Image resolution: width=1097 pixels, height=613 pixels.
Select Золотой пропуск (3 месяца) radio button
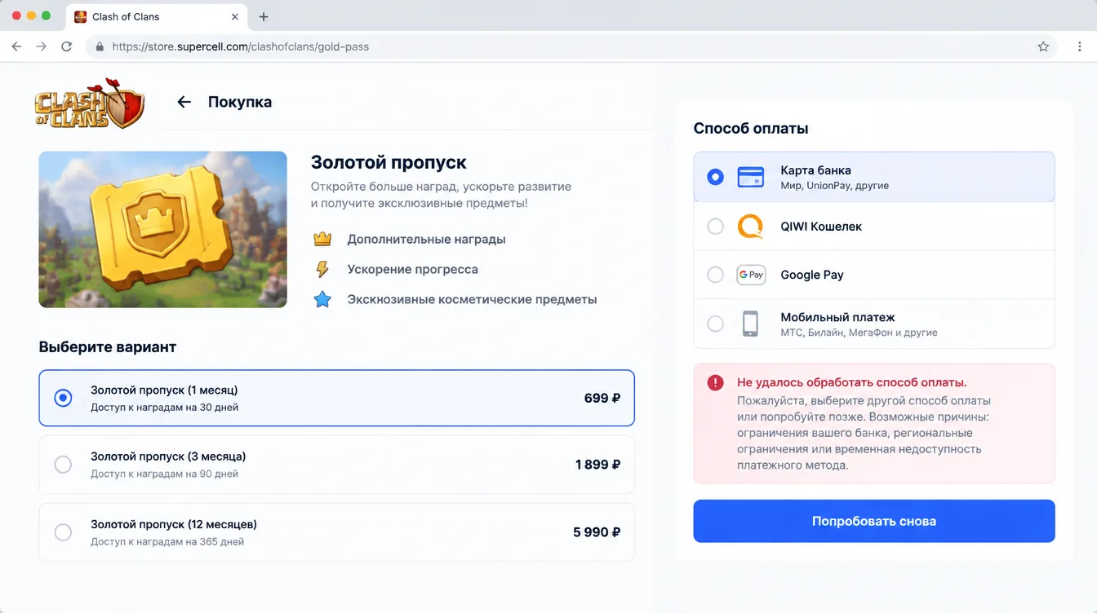(x=63, y=465)
